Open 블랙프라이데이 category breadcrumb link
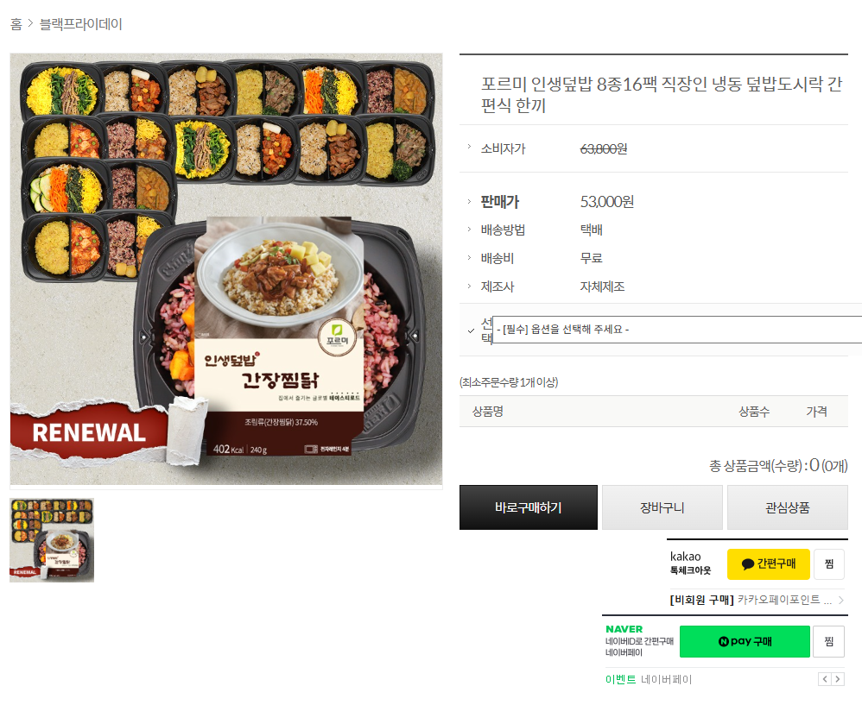862x705 pixels. [81, 24]
